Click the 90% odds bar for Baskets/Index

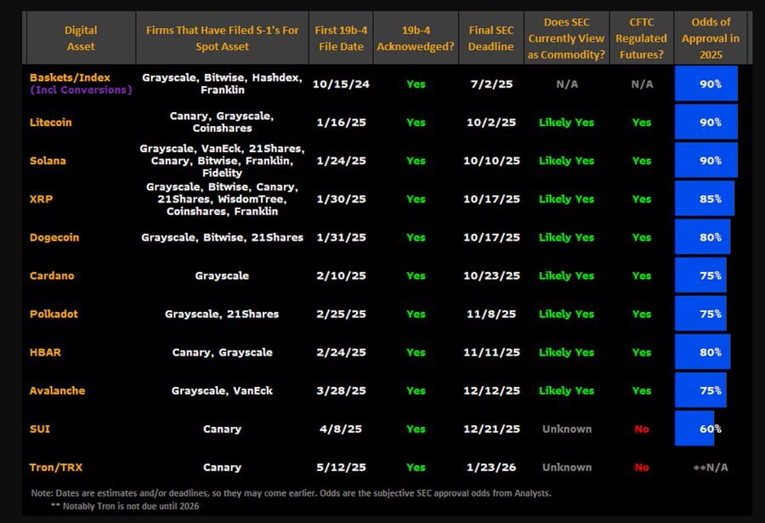(x=706, y=84)
